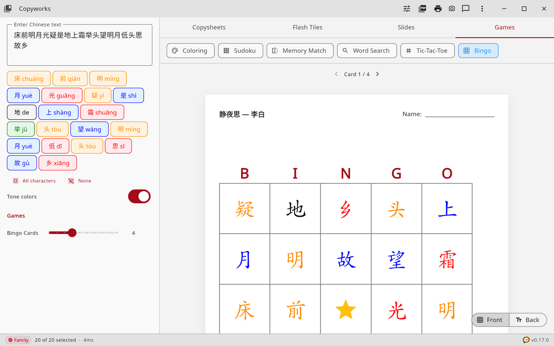Click the Copyworks app logo icon

(8, 9)
